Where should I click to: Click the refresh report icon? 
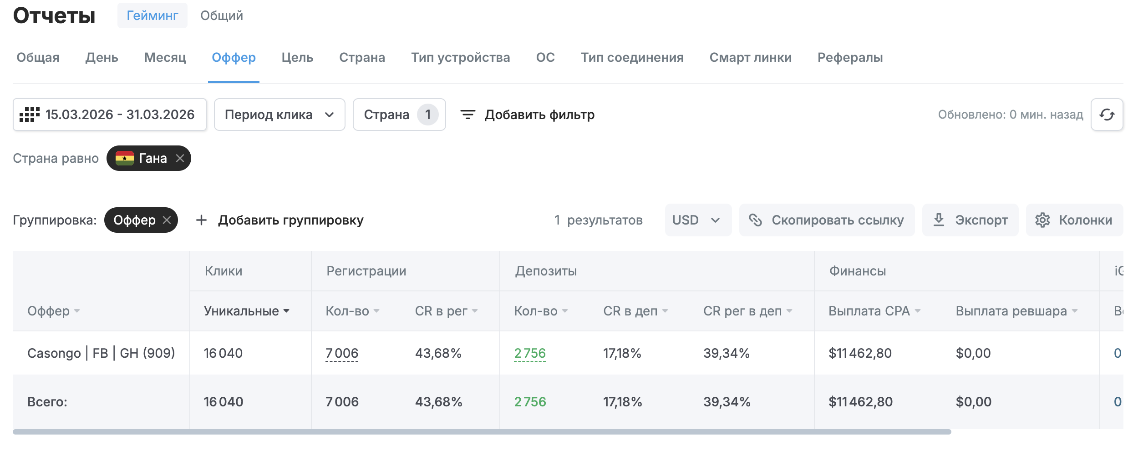point(1107,115)
